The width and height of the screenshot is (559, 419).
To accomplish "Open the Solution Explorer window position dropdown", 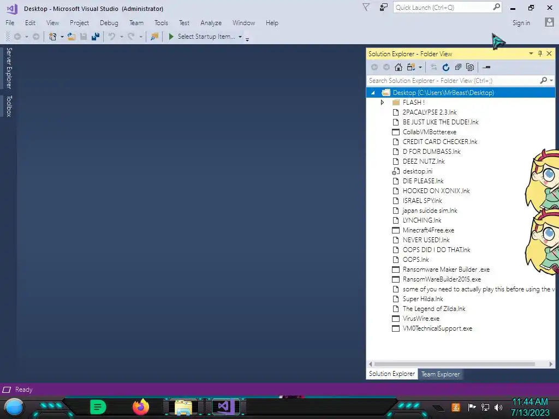I will coord(531,53).
